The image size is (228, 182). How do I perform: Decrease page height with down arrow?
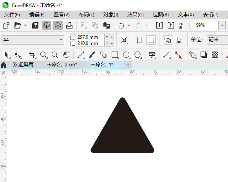click(107, 43)
